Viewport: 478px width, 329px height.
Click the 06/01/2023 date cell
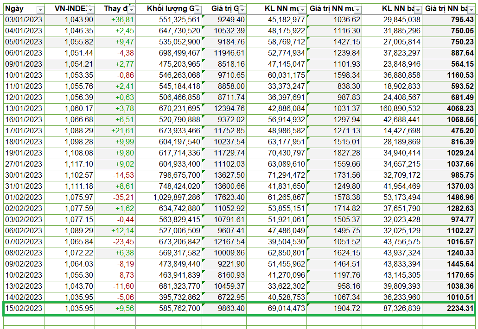[x=24, y=53]
